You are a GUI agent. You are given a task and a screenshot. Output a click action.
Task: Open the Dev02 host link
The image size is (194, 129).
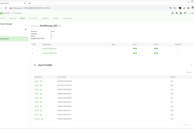click(x=36, y=85)
